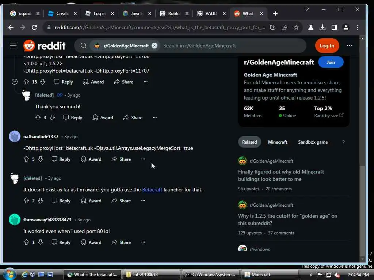Upvote the 'port 80 lol' comment

point(26,242)
